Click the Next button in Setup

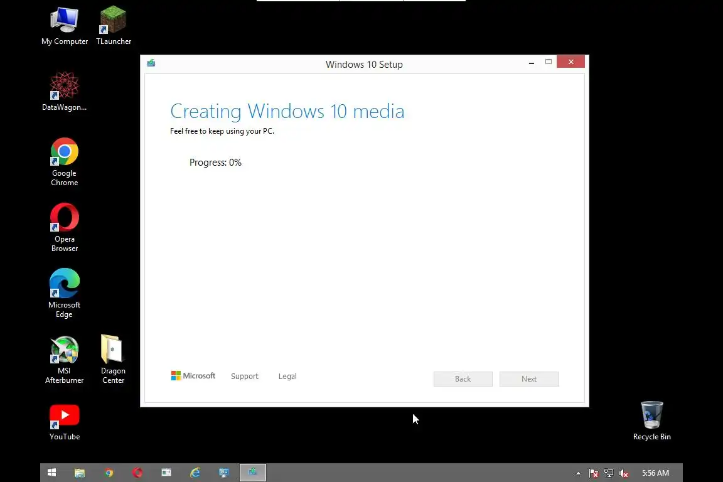(529, 379)
